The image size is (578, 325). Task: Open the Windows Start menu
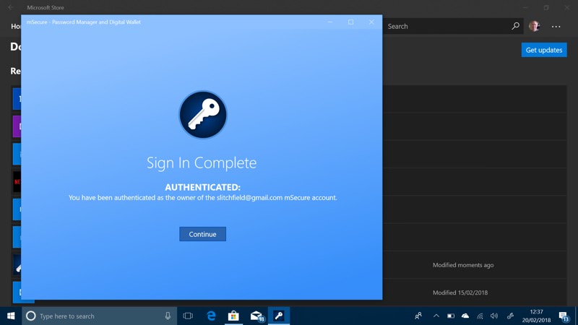[11, 316]
